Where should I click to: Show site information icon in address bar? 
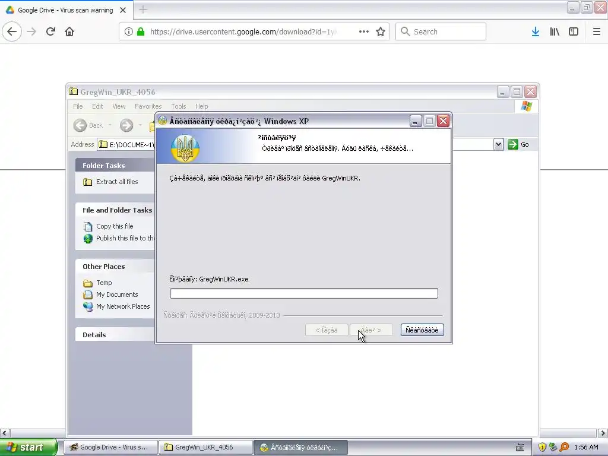[x=129, y=31]
